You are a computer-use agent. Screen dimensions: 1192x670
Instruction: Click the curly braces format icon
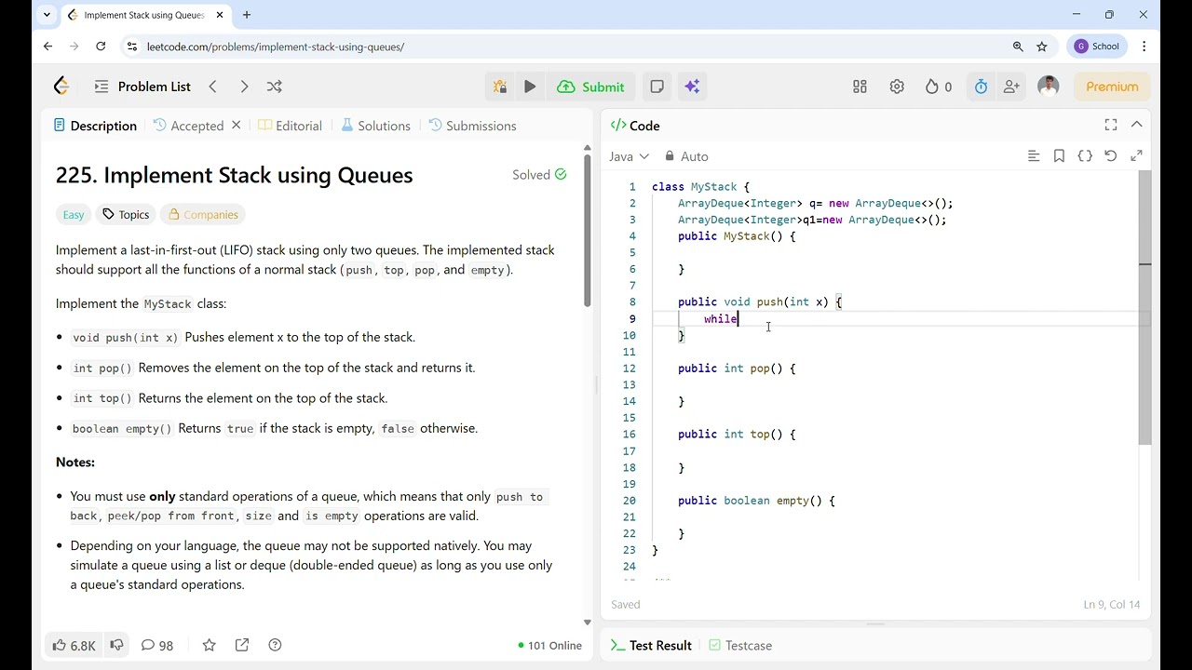pyautogui.click(x=1085, y=156)
